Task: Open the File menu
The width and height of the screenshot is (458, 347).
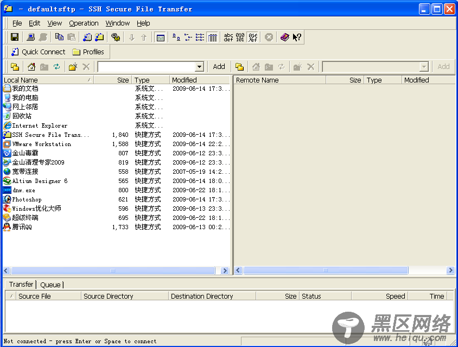Action: [x=17, y=23]
